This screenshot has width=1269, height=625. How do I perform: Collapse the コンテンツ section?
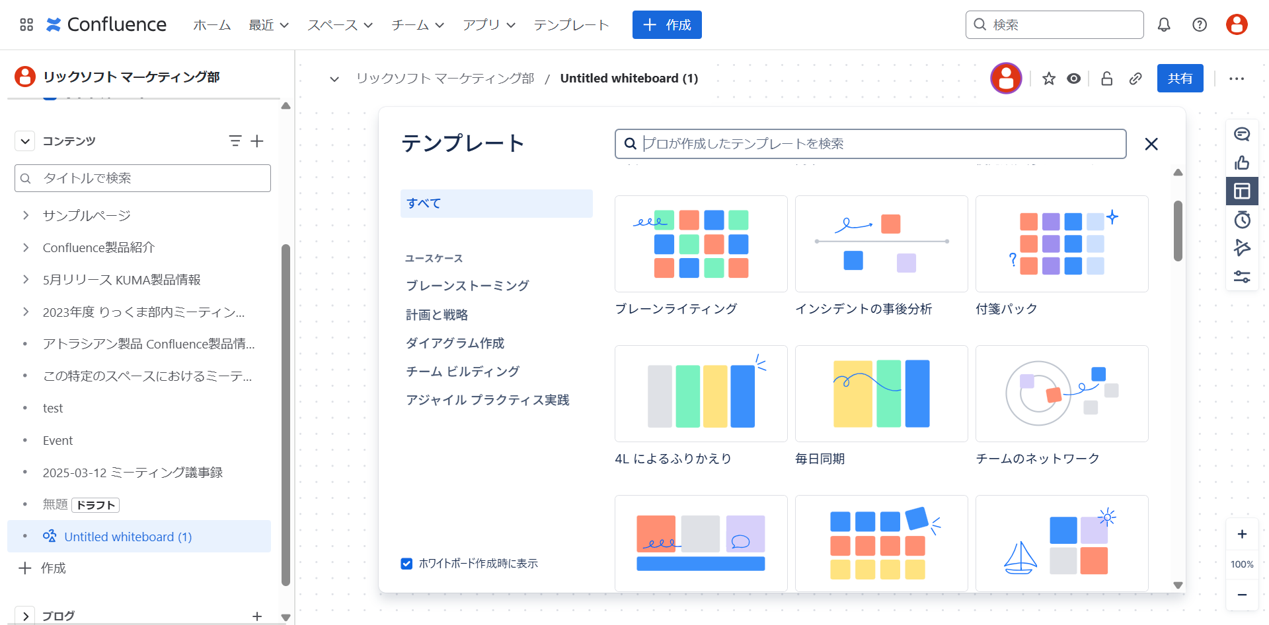[x=25, y=141]
